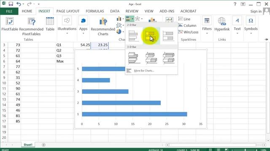This screenshot has width=270, height=151.
Task: Click the Insert Pie Chart icon
Action: pos(119,31)
